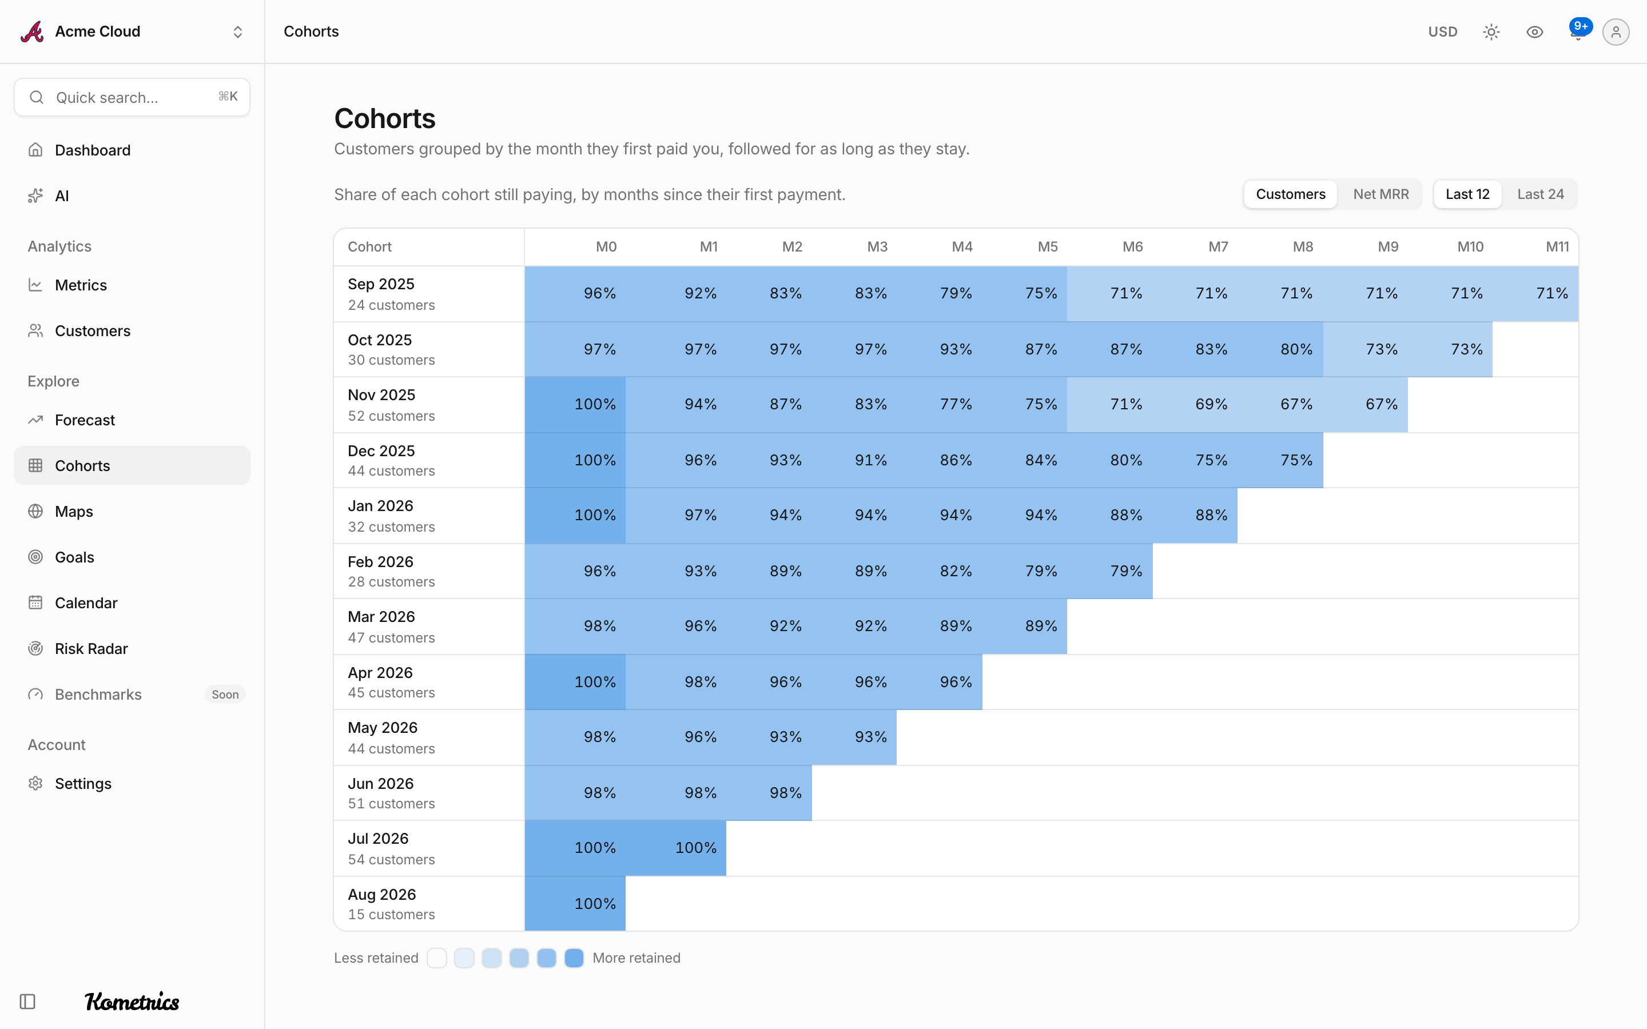Collapse the sidebar panel icon

point(27,1001)
